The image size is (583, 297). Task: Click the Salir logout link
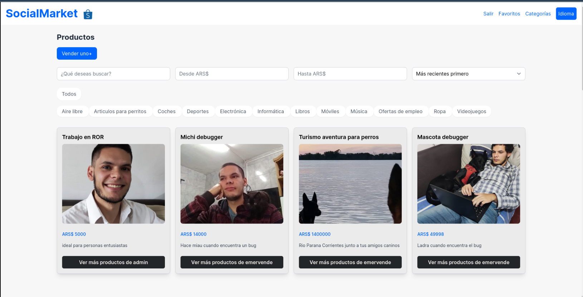coord(488,14)
